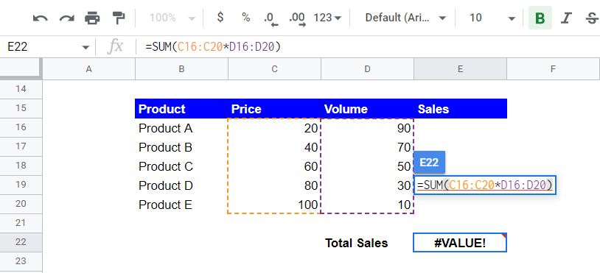Apply currency format with dollar icon

point(220,18)
